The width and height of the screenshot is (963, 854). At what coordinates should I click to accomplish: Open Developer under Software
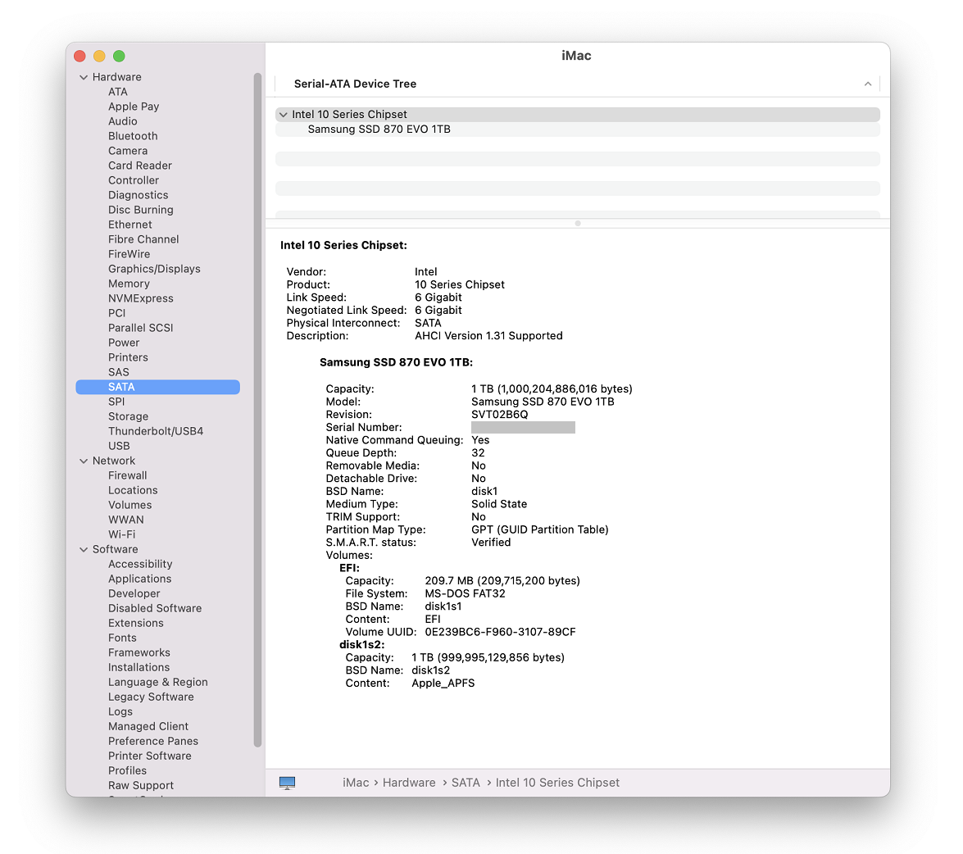tap(134, 593)
